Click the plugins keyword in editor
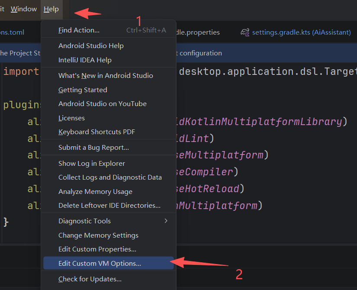Viewport: 357px width, 290px height. [22, 105]
